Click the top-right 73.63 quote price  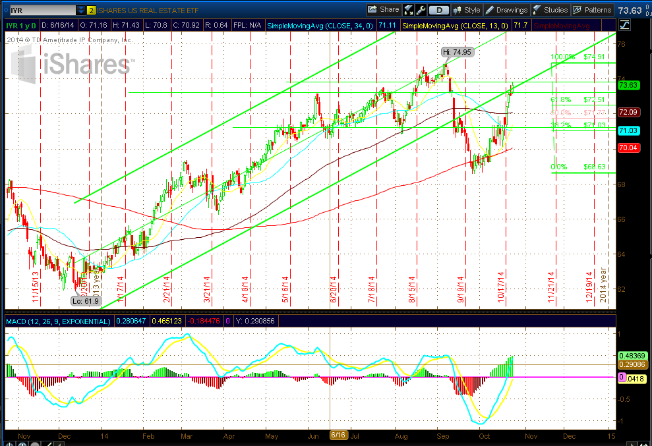click(x=630, y=11)
